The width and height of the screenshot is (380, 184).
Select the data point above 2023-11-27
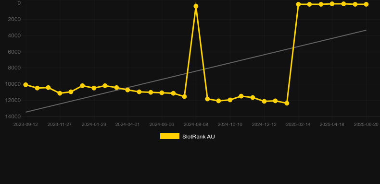click(60, 93)
